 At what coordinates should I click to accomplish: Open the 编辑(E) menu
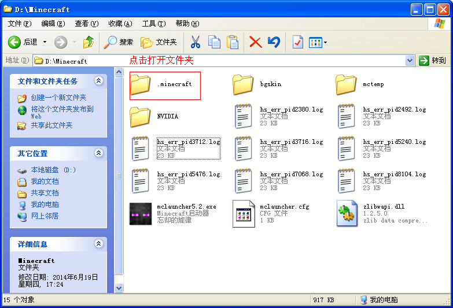tap(53, 24)
